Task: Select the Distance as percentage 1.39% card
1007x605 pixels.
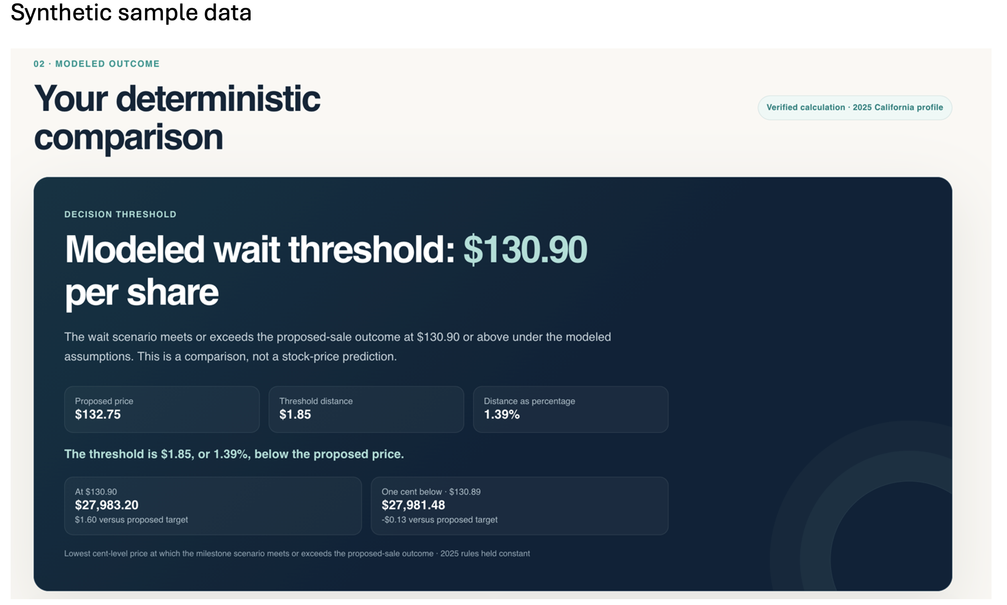Action: 571,409
